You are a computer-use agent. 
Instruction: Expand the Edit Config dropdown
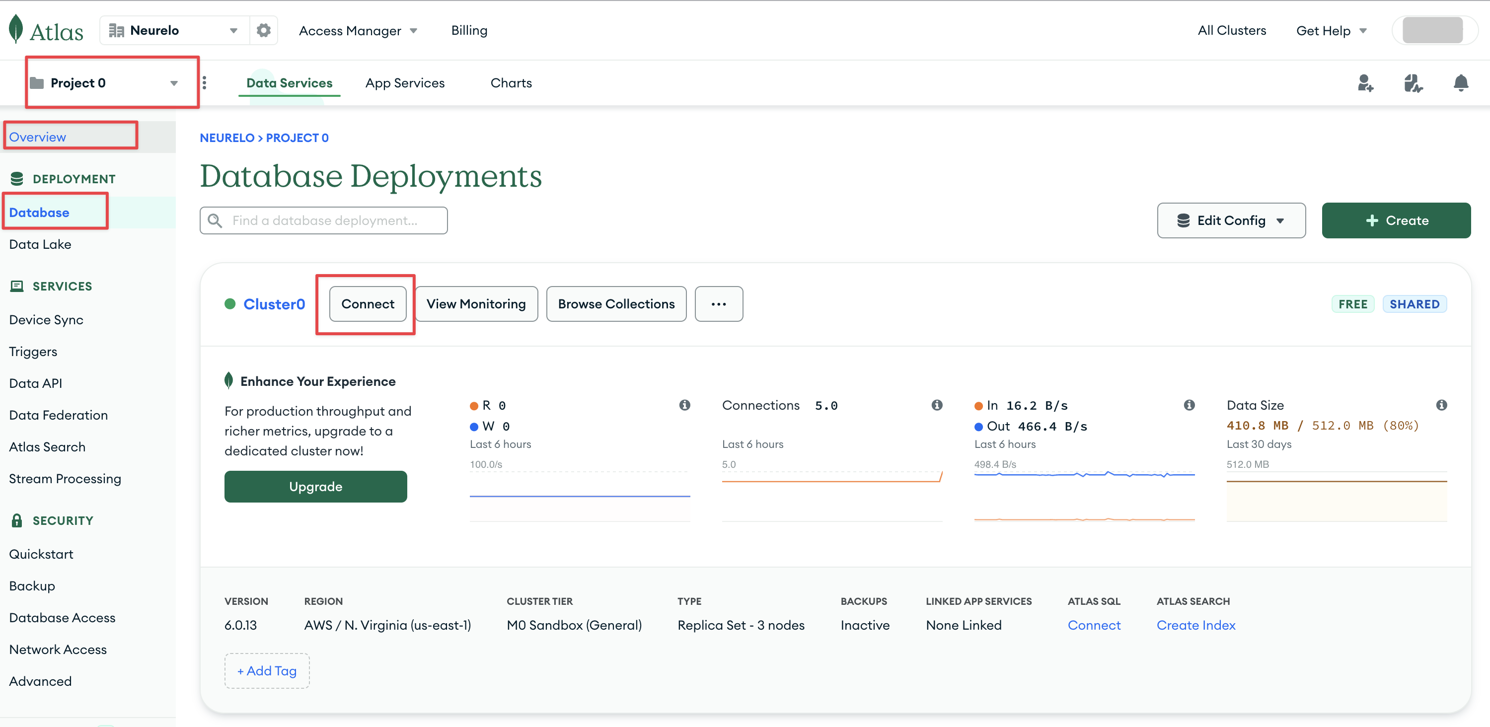(1231, 220)
